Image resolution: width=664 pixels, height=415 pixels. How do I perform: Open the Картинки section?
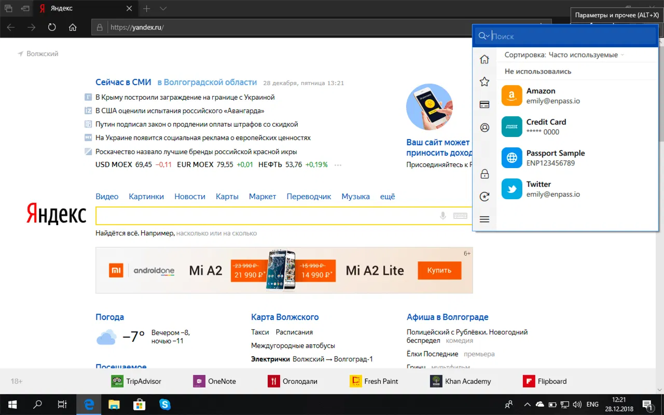146,197
